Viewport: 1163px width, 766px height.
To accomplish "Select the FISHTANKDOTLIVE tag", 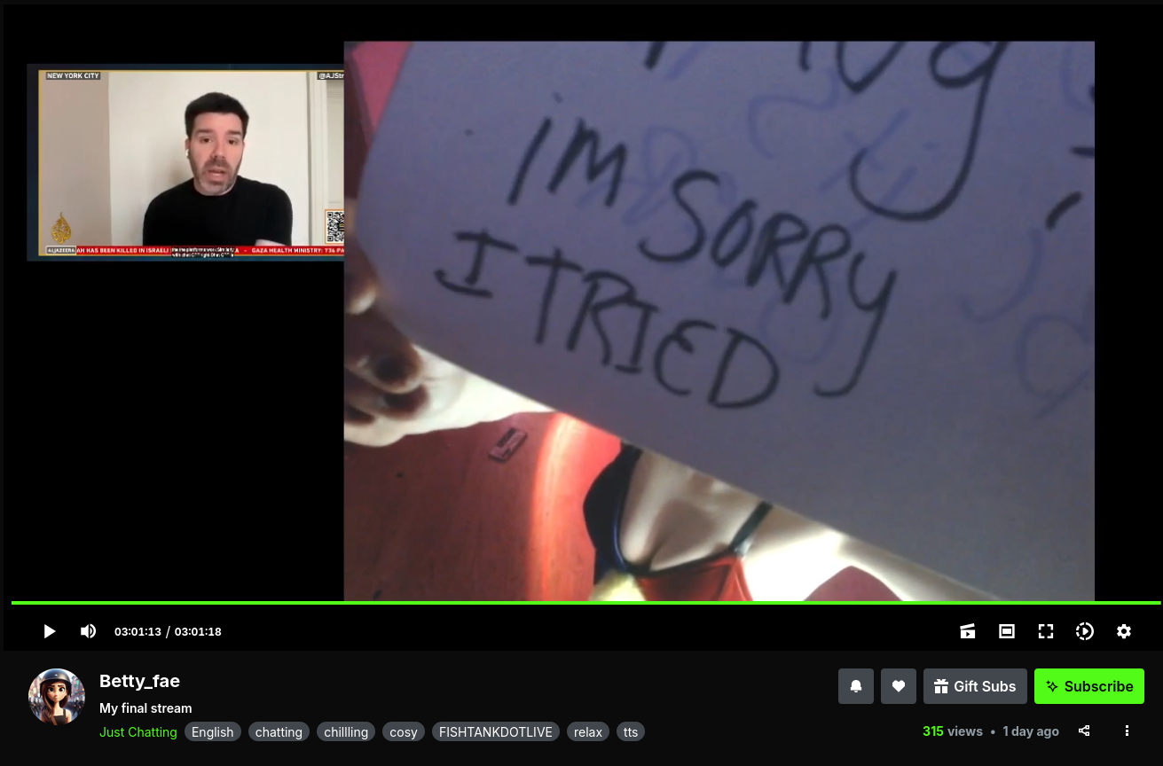I will 496,732.
